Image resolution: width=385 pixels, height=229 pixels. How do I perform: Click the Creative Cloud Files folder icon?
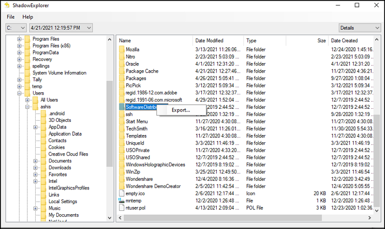click(43, 154)
